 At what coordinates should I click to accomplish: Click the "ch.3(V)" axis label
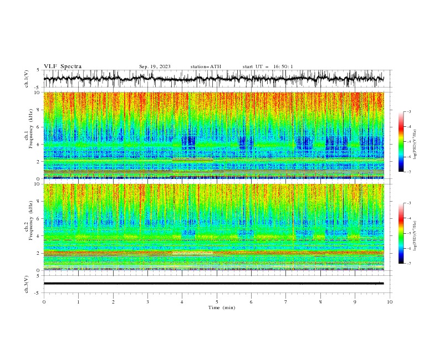tap(27, 284)
